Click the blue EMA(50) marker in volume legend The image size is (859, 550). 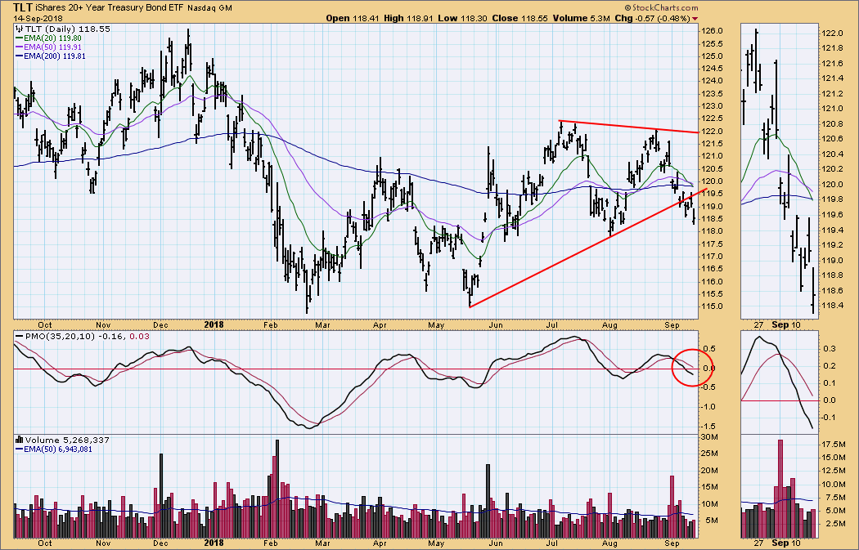18,449
